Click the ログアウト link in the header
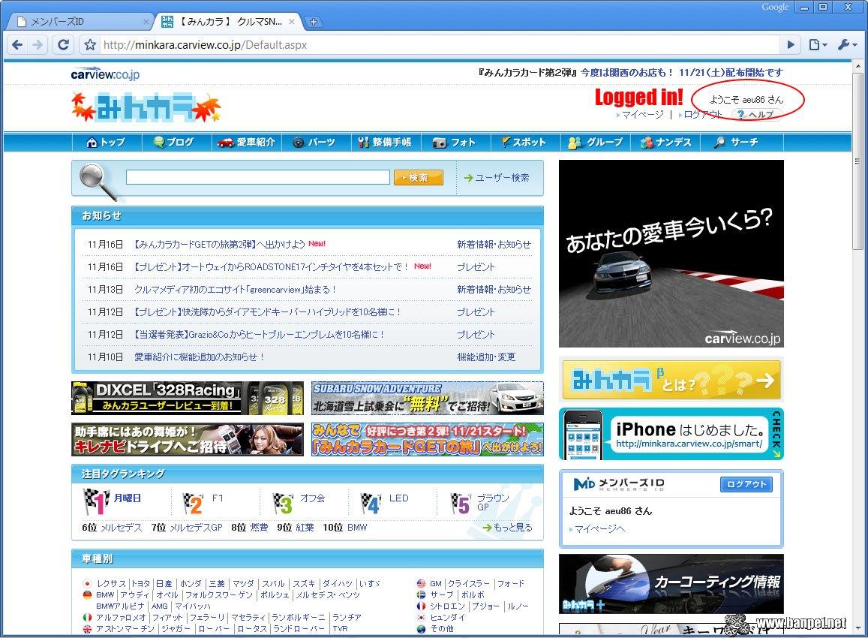This screenshot has width=868, height=638. 703,115
